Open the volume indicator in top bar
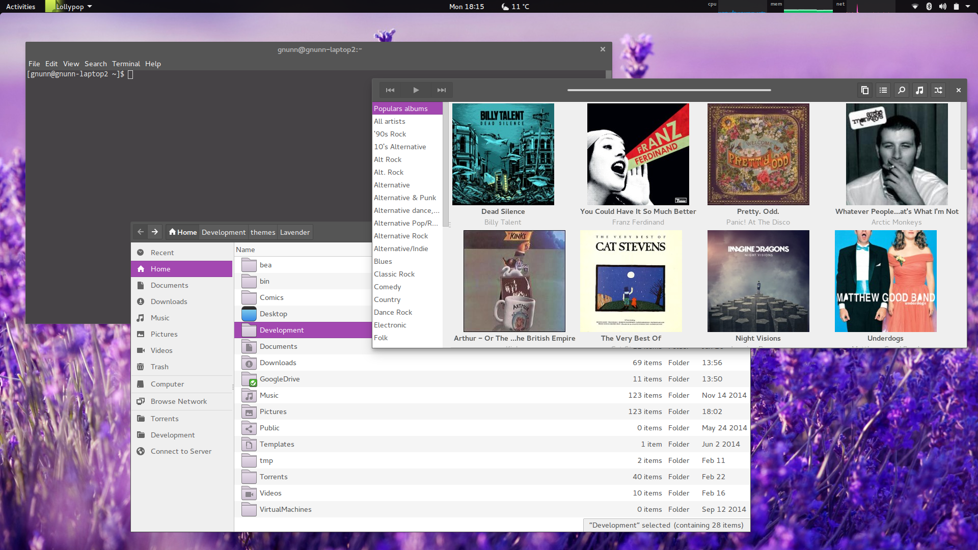The height and width of the screenshot is (550, 978). tap(943, 7)
